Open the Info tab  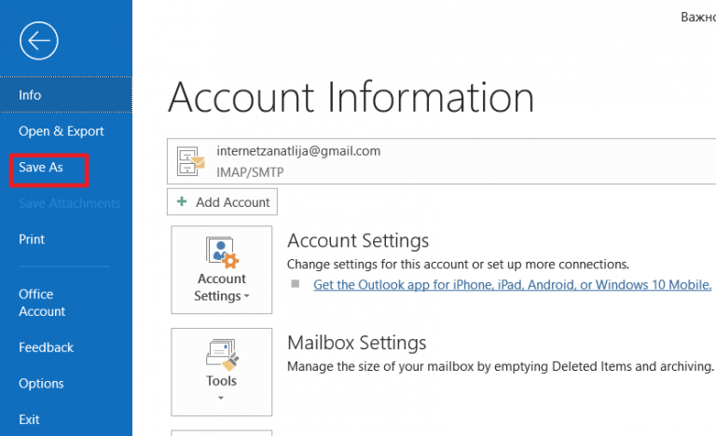click(x=66, y=95)
